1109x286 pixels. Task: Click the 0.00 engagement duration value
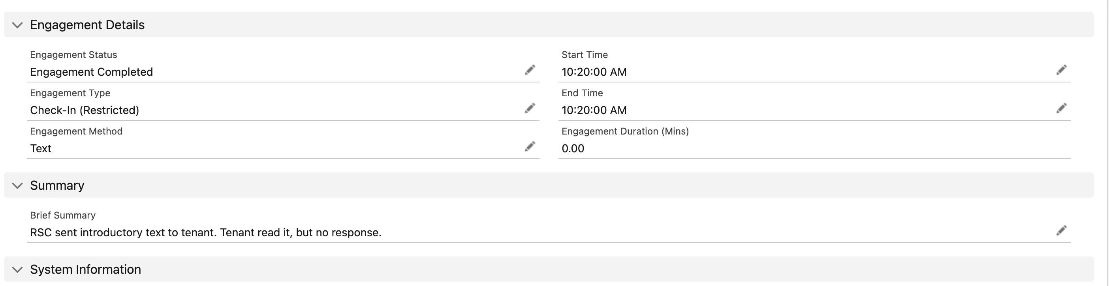(573, 148)
